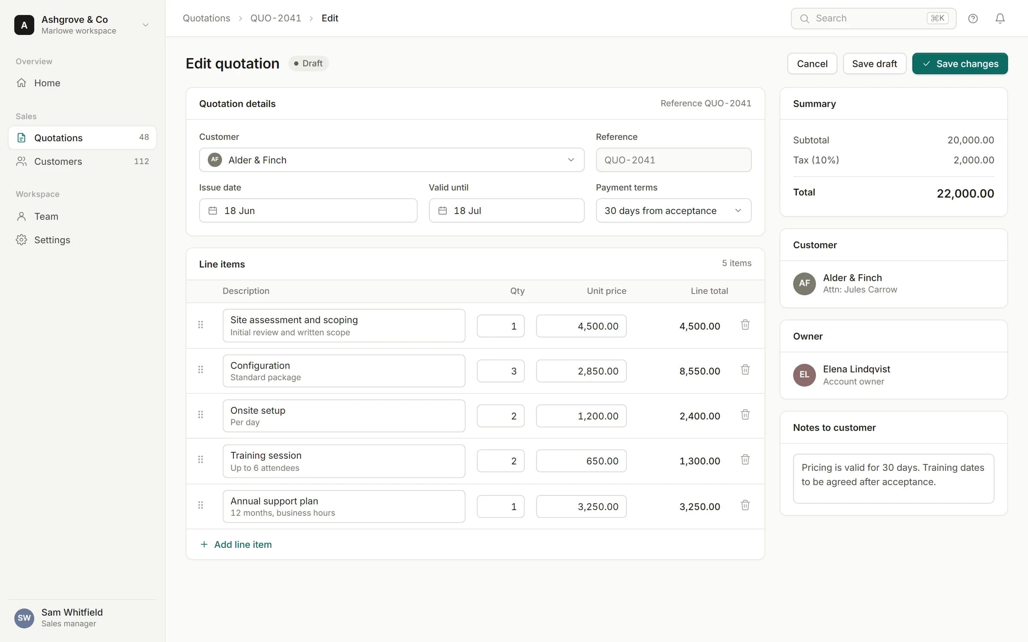Delete the Site assessment and scoping line
Screen dimensions: 1028x642
tap(745, 325)
